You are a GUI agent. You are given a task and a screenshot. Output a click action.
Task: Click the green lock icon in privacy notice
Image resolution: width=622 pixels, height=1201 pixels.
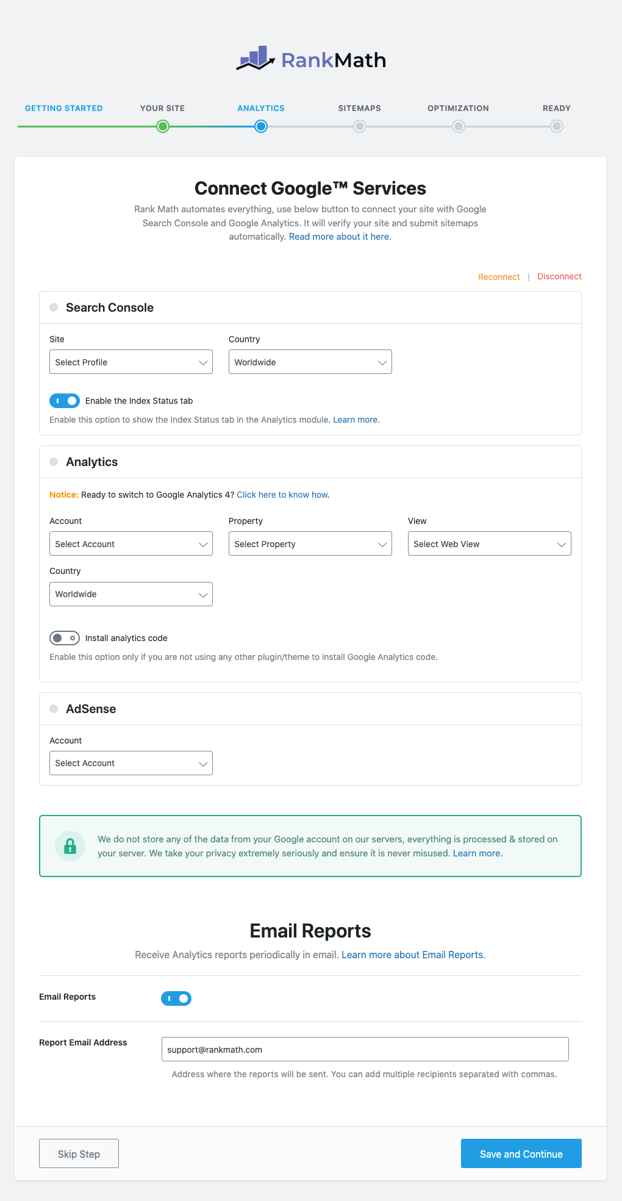click(70, 845)
